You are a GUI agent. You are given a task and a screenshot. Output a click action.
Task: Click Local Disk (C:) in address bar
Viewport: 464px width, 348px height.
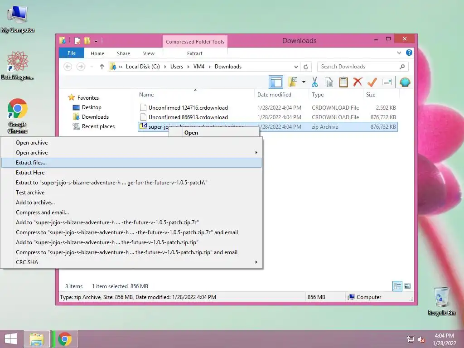(143, 67)
